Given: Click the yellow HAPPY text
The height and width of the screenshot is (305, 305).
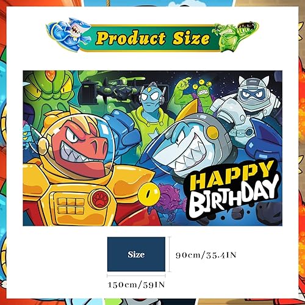Looking at the screenshot, I should coord(232,175).
